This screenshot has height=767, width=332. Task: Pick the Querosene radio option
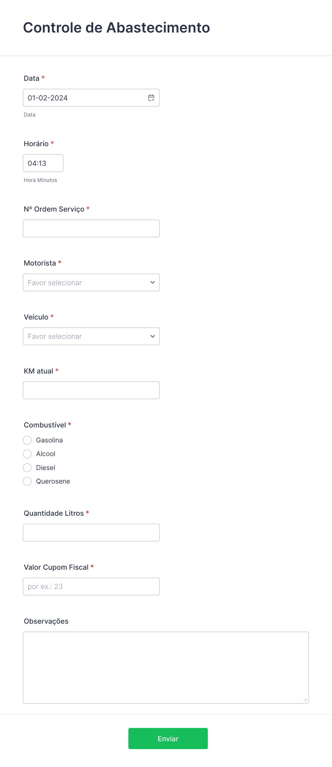pos(27,481)
